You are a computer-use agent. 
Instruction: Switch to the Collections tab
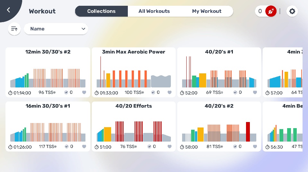pos(101,11)
